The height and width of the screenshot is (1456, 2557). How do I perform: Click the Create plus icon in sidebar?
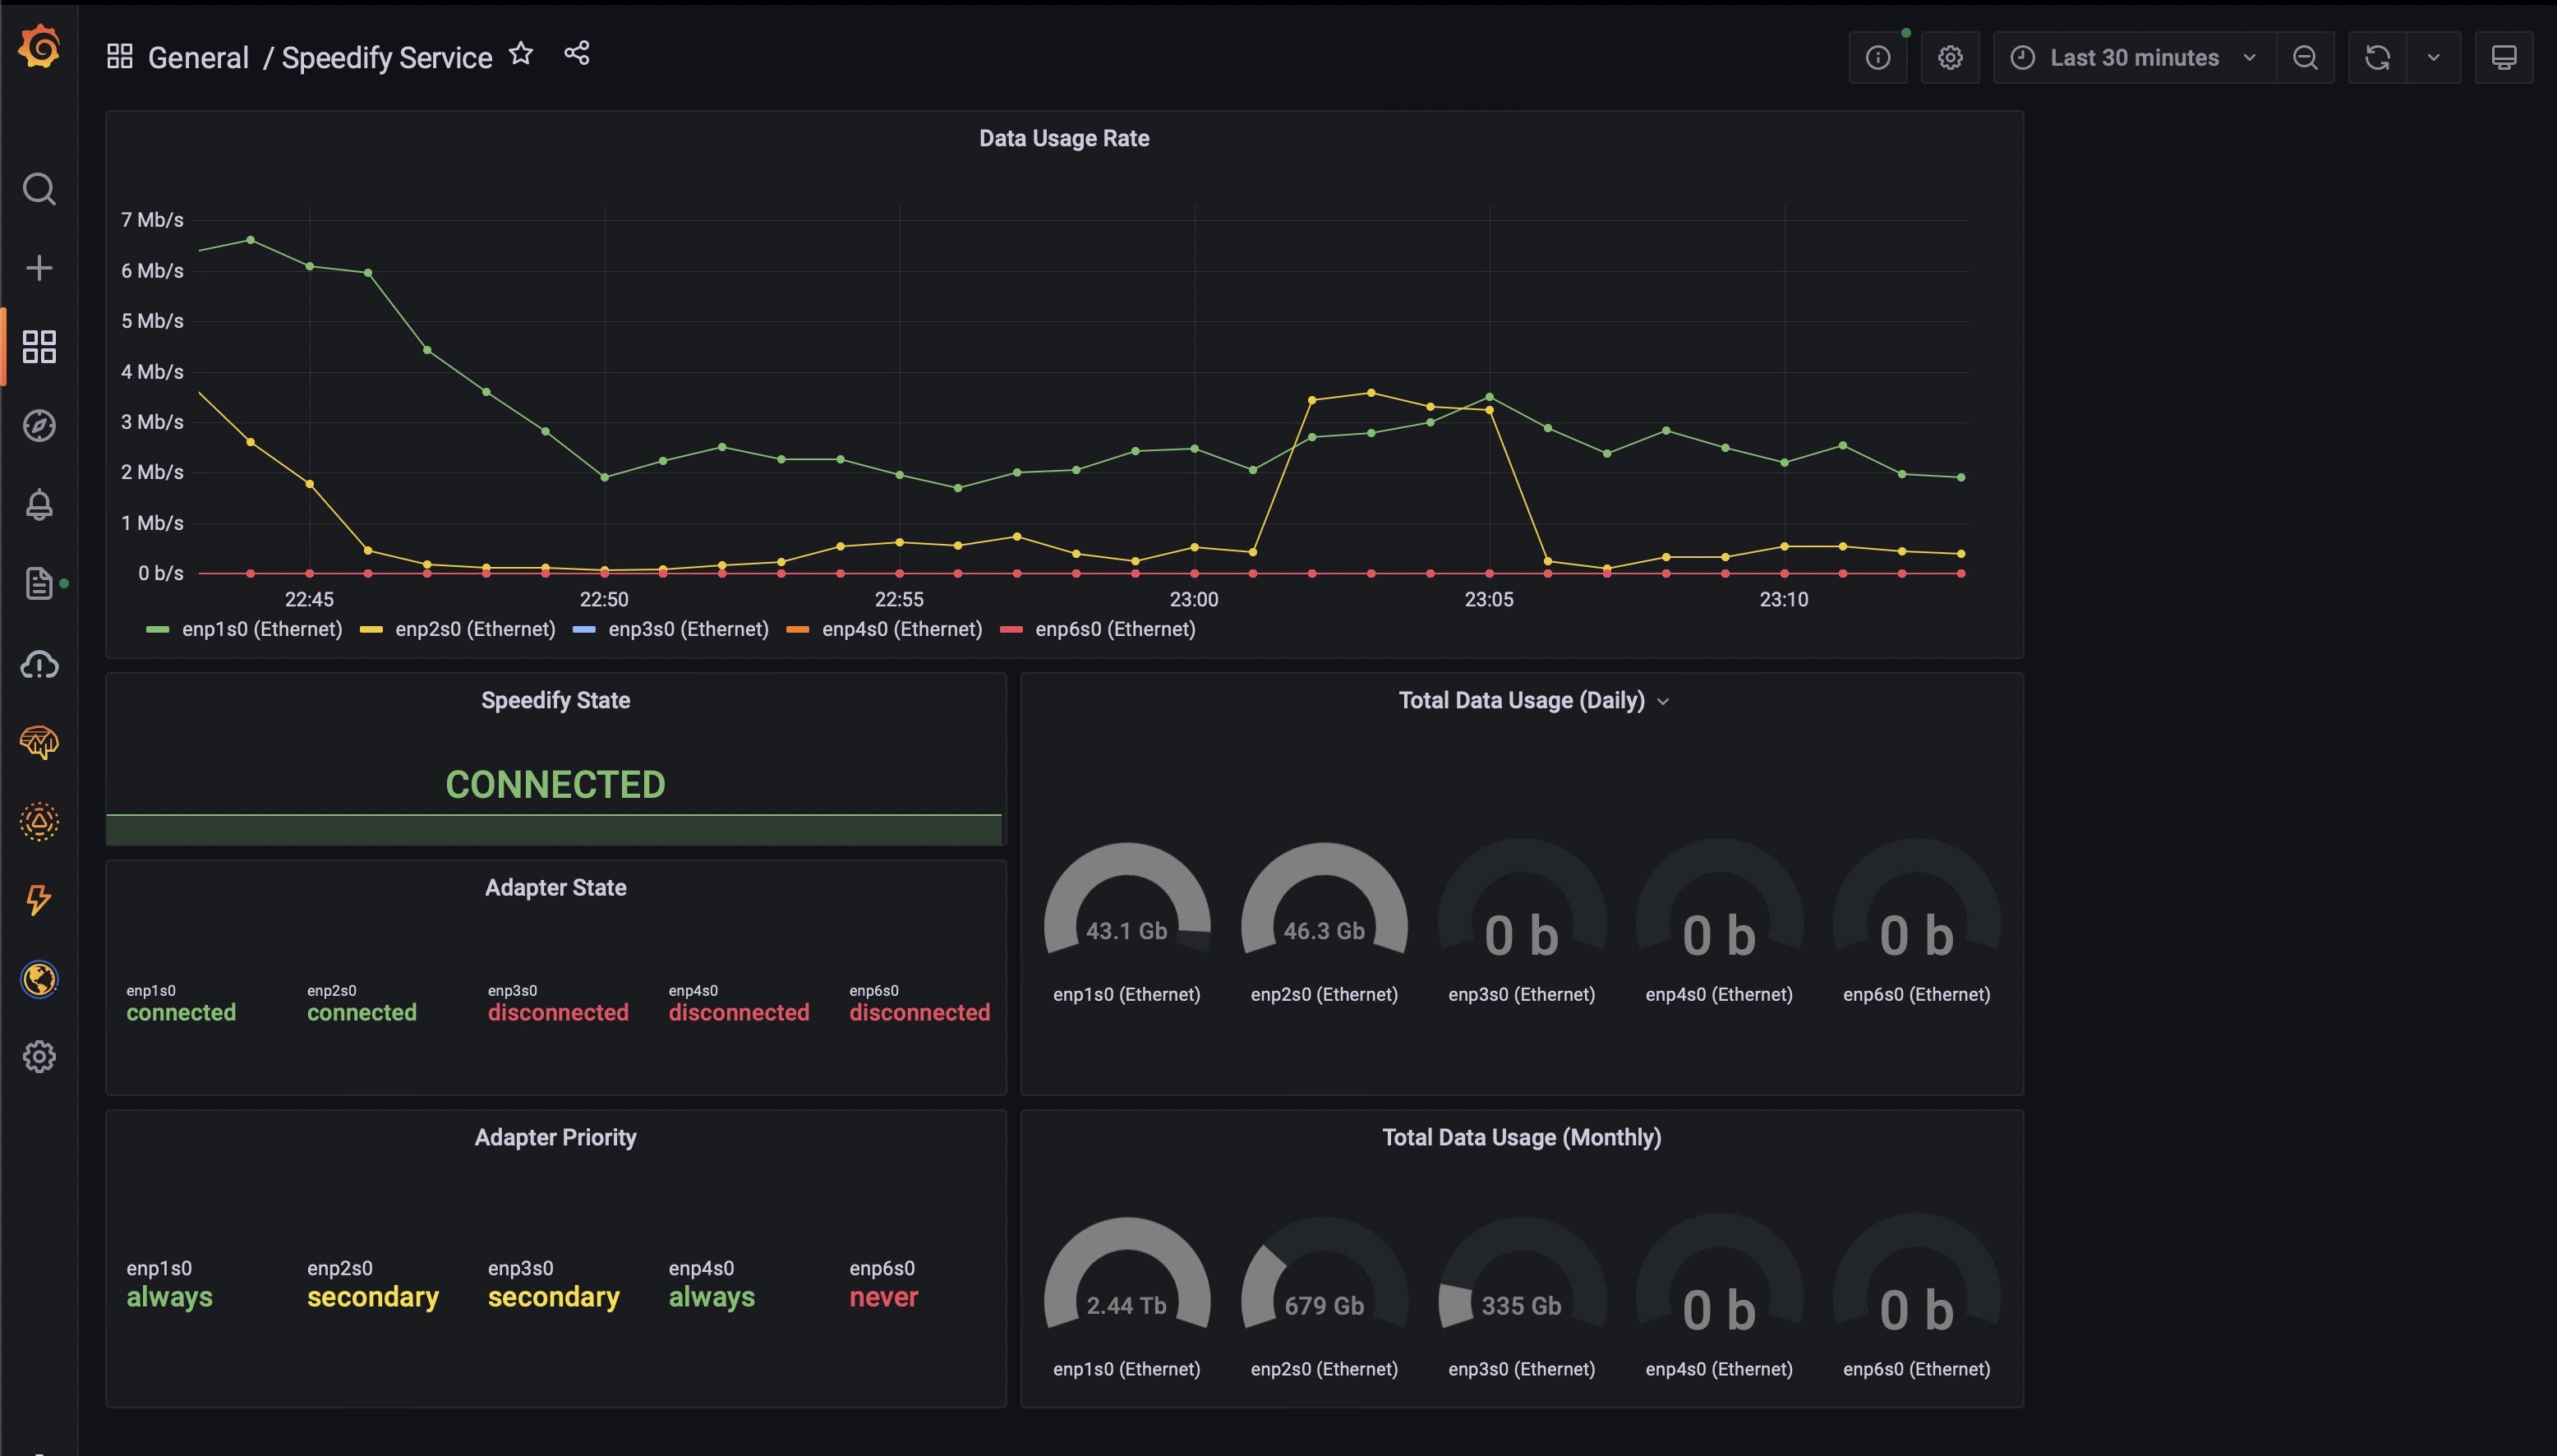39,268
